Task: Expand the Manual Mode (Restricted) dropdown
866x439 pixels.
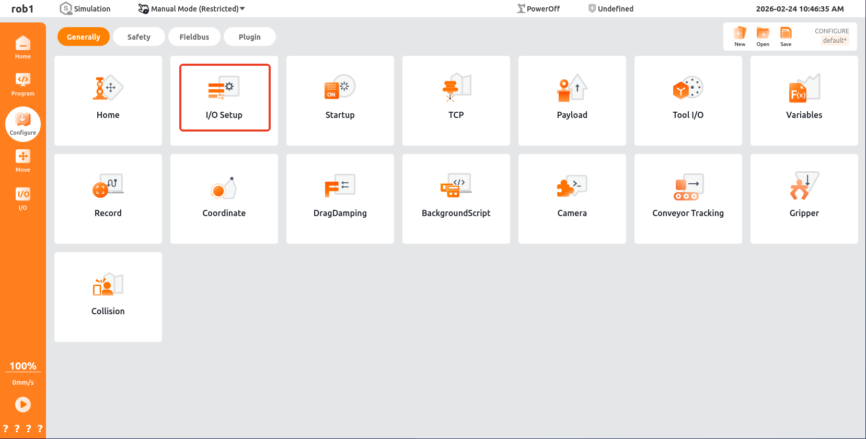Action: pyautogui.click(x=192, y=9)
